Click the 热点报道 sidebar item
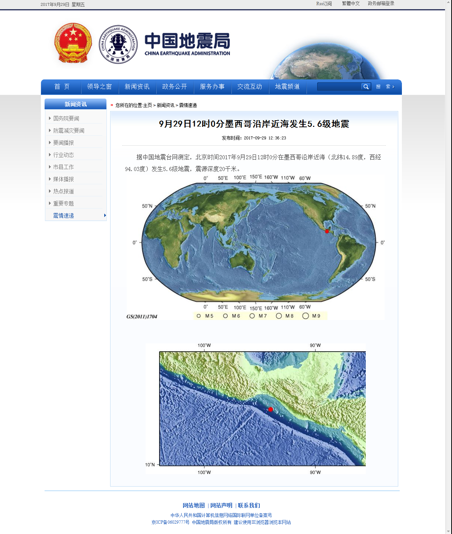 click(x=63, y=191)
